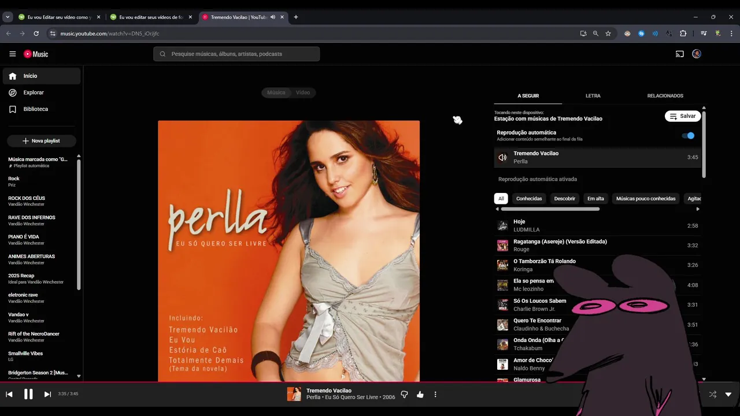
Task: Click the Salvar button
Action: (683, 116)
